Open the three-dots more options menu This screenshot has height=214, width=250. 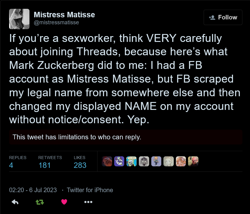point(88,202)
